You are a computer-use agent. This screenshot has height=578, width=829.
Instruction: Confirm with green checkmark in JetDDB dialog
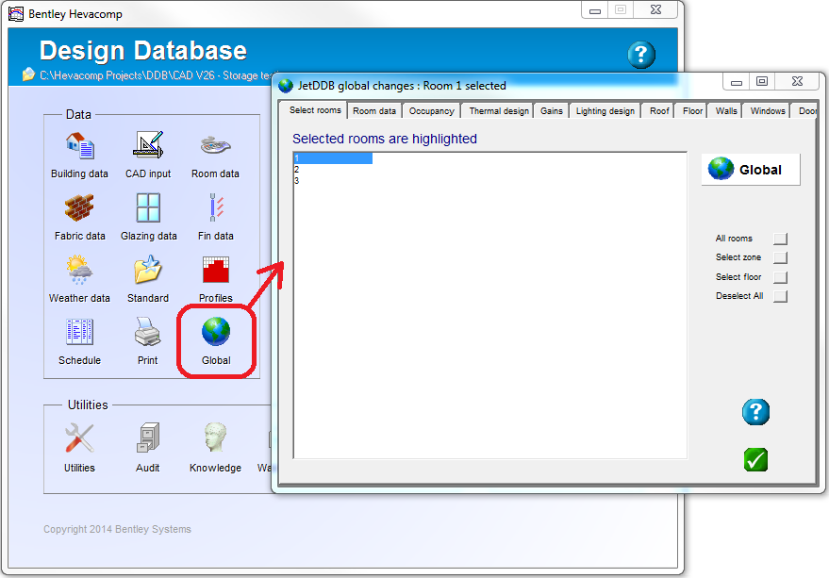click(x=756, y=459)
